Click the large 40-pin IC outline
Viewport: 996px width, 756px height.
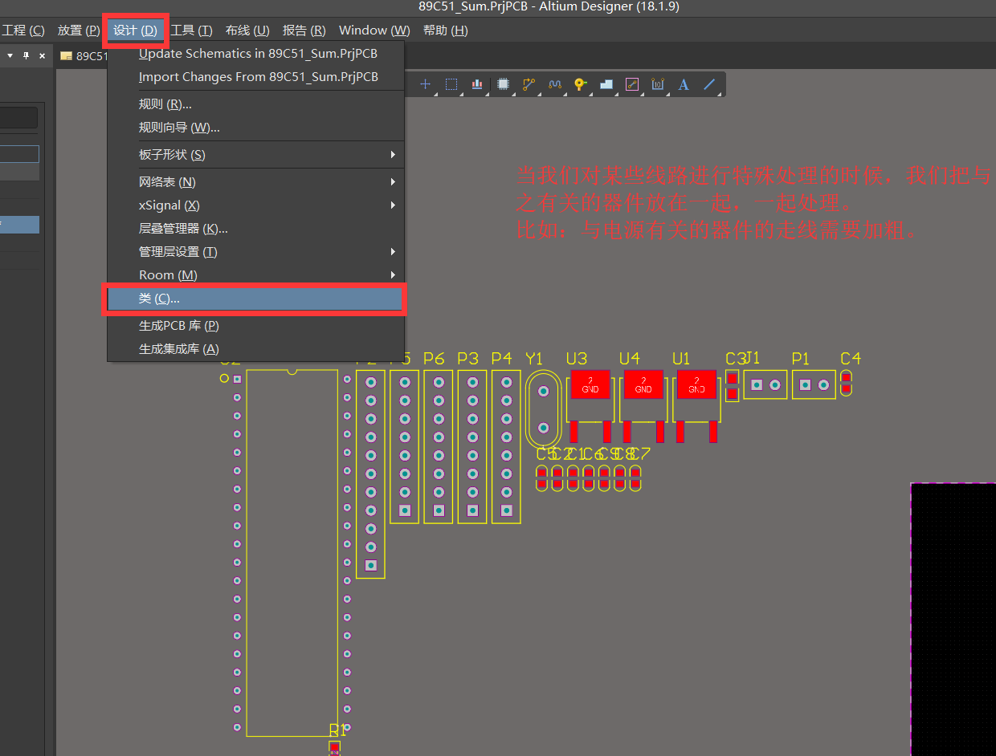292,552
